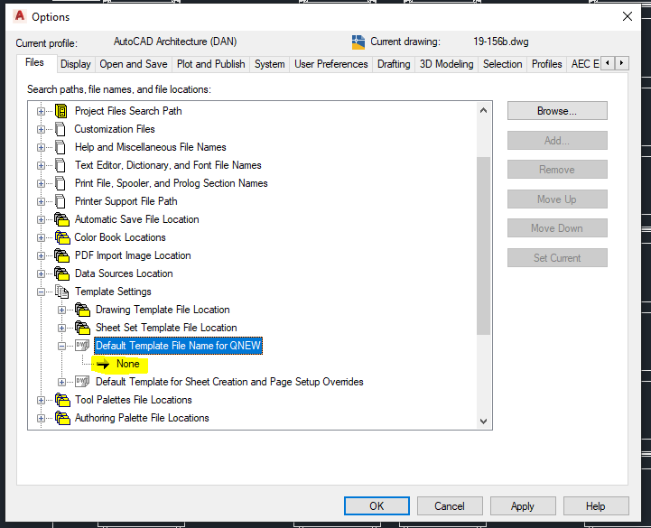651x528 pixels.
Task: Click the current drawing icon in header
Action: click(358, 42)
